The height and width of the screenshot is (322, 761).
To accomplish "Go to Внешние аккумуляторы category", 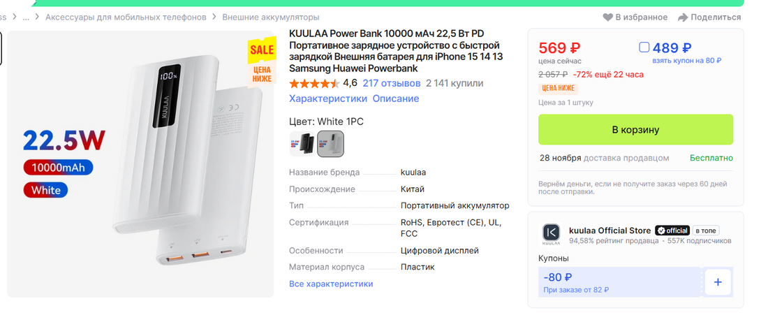I will click(271, 17).
